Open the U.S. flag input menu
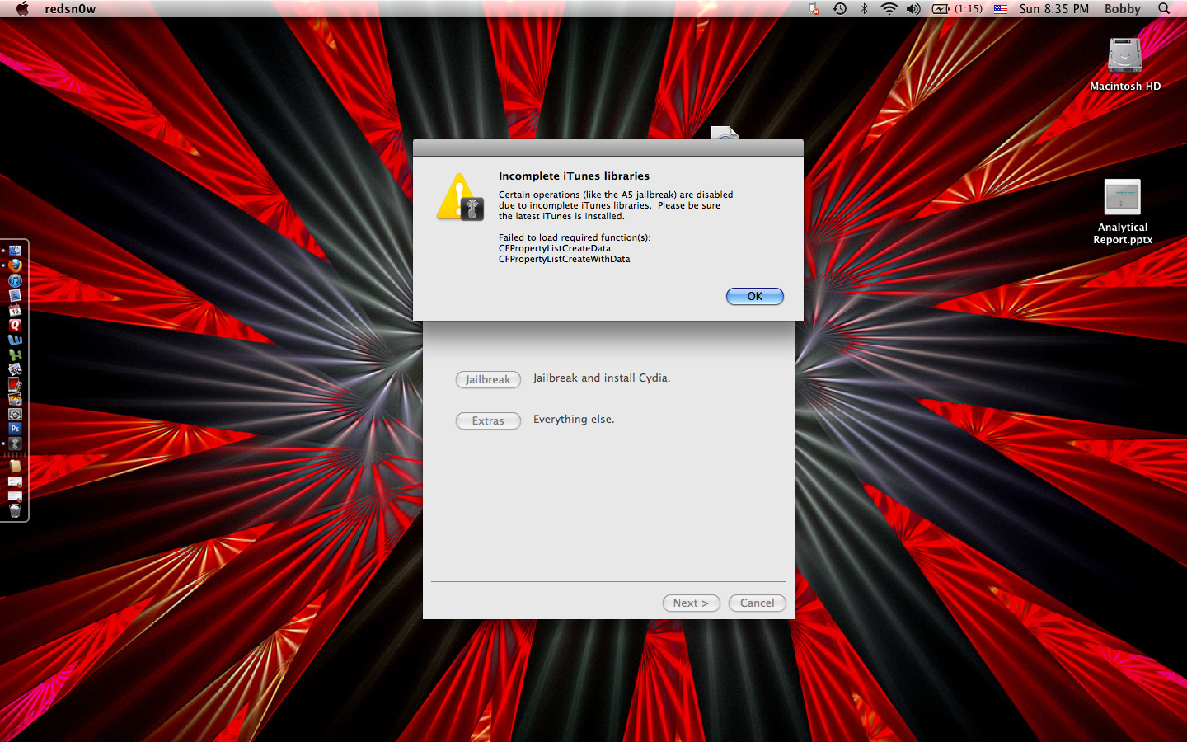This screenshot has height=742, width=1187. pos(1000,8)
